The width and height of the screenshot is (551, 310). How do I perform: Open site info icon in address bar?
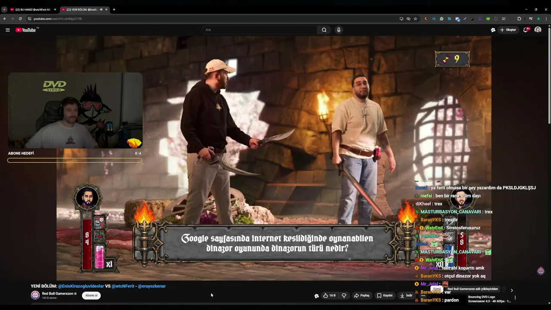30,19
